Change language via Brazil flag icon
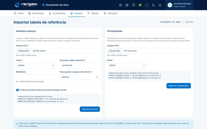 click(x=140, y=5)
